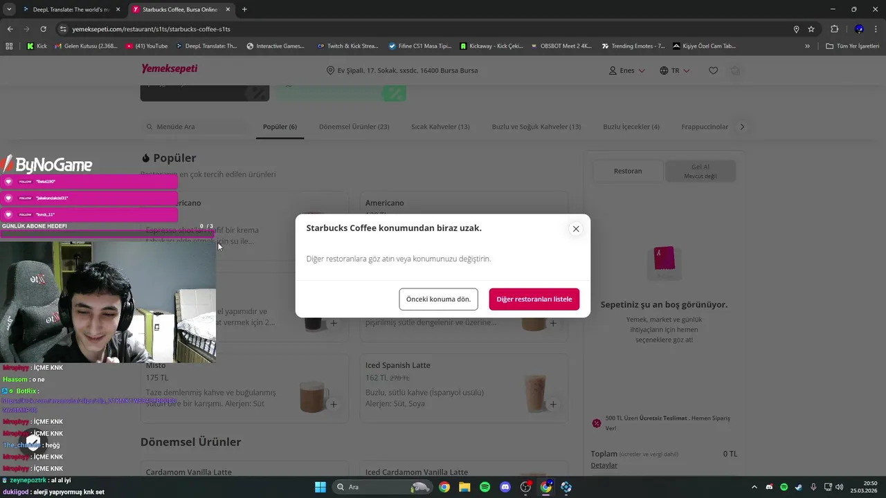Screen dimensions: 886x498
Task: Click the site info icon in address bar
Action: point(63,29)
